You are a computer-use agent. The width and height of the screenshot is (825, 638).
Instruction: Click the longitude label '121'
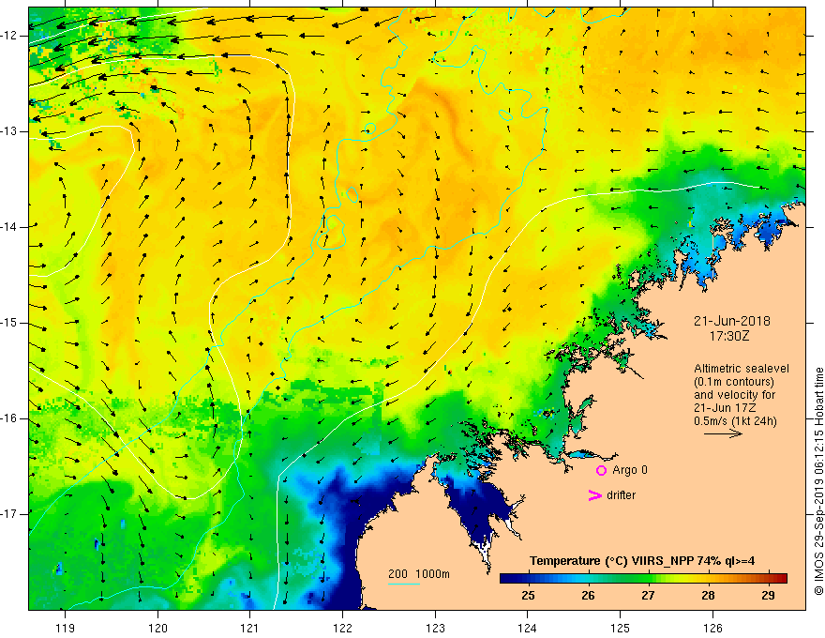(x=250, y=628)
